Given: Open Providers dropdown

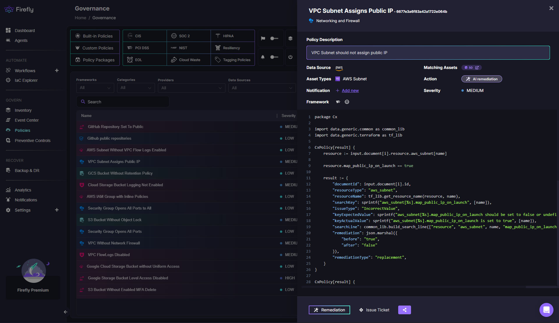Looking at the screenshot, I should pyautogui.click(x=191, y=88).
